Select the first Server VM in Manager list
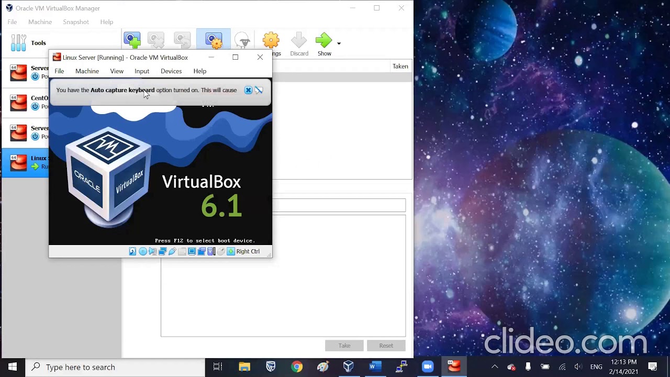670x377 pixels. (26, 73)
